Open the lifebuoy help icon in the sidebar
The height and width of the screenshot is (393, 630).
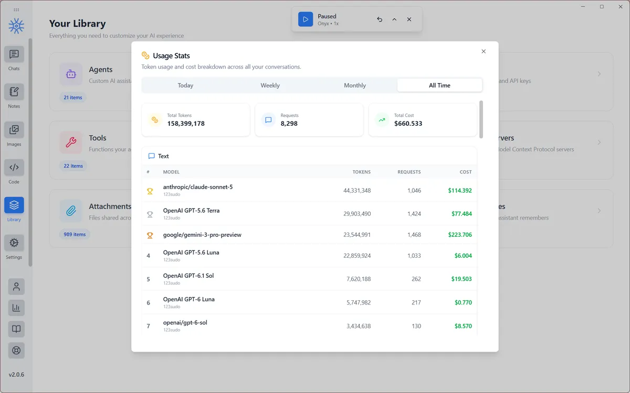[x=16, y=351]
